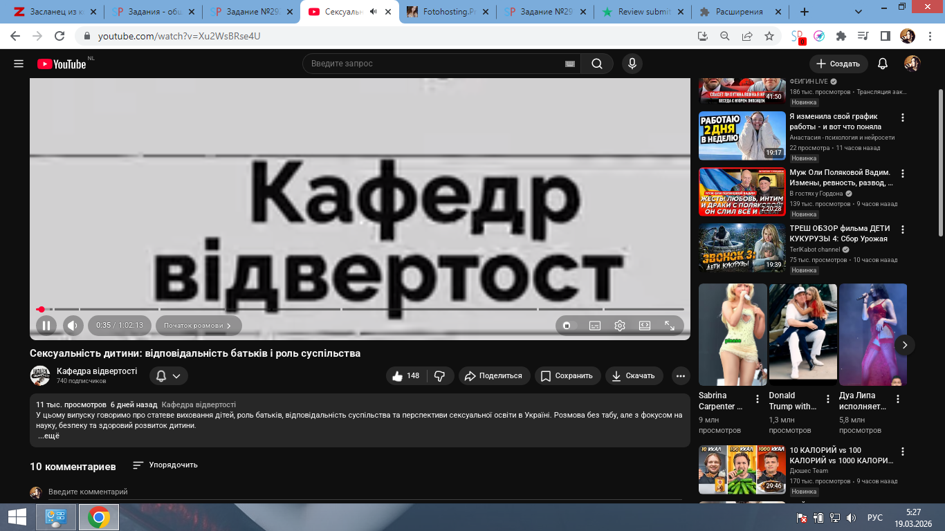Open a new browser tab with the plus
Viewport: 945px width, 531px height.
point(805,12)
